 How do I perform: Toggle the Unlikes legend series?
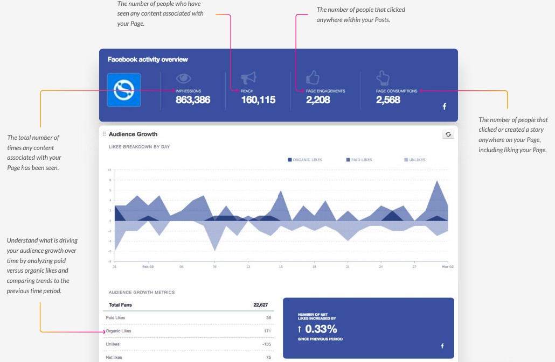click(414, 160)
